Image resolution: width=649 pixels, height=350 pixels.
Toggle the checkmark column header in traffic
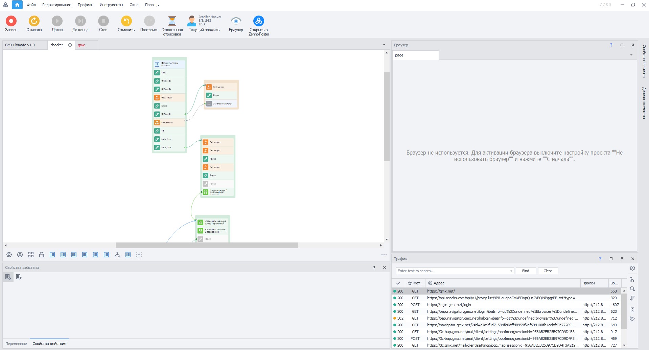coord(398,283)
